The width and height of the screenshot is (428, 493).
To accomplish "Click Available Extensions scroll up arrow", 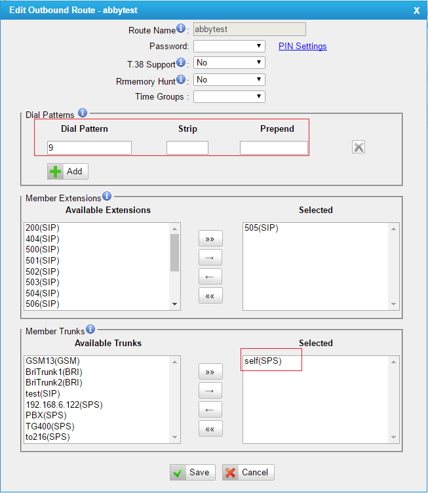I will tap(175, 229).
